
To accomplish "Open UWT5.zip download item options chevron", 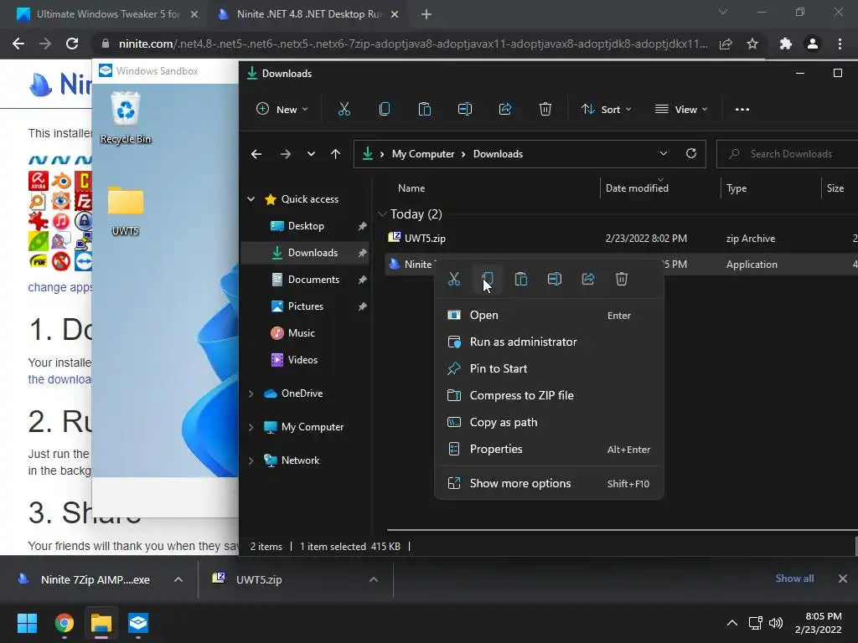I will pyautogui.click(x=373, y=579).
